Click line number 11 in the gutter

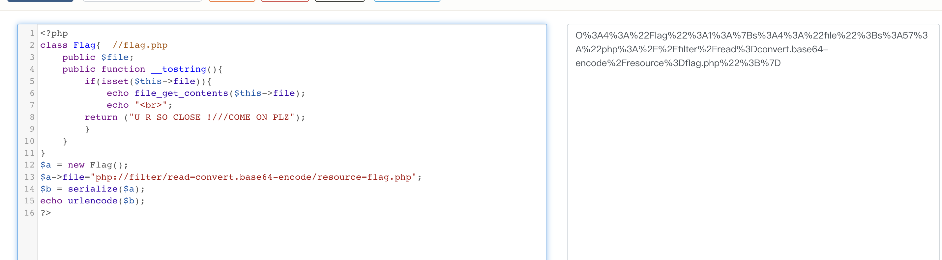pyautogui.click(x=29, y=153)
